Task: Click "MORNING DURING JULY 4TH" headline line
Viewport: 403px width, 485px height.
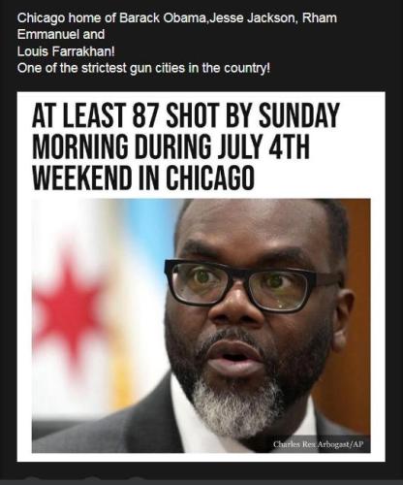Action: click(x=170, y=146)
